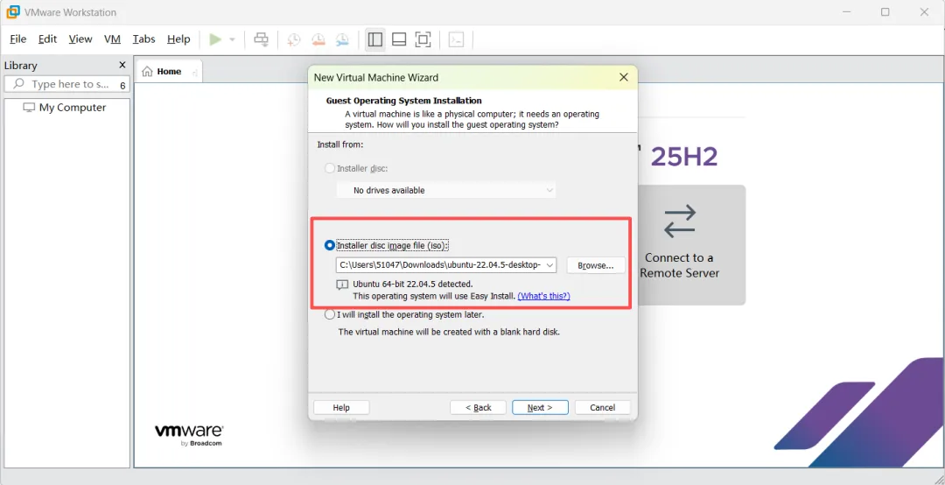Click the Revert to Snapshot icon
This screenshot has width=945, height=485.
318,39
